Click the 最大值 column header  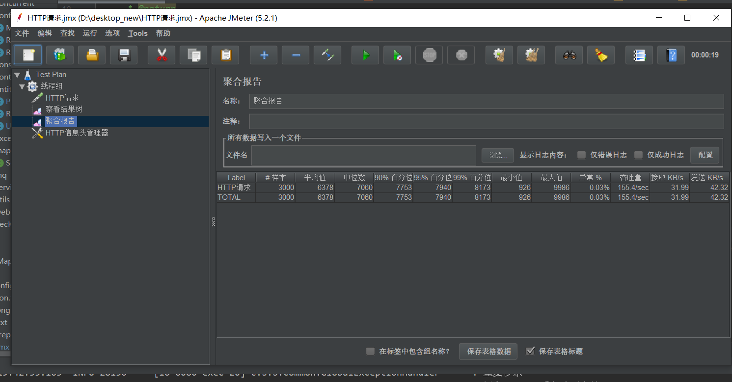551,178
